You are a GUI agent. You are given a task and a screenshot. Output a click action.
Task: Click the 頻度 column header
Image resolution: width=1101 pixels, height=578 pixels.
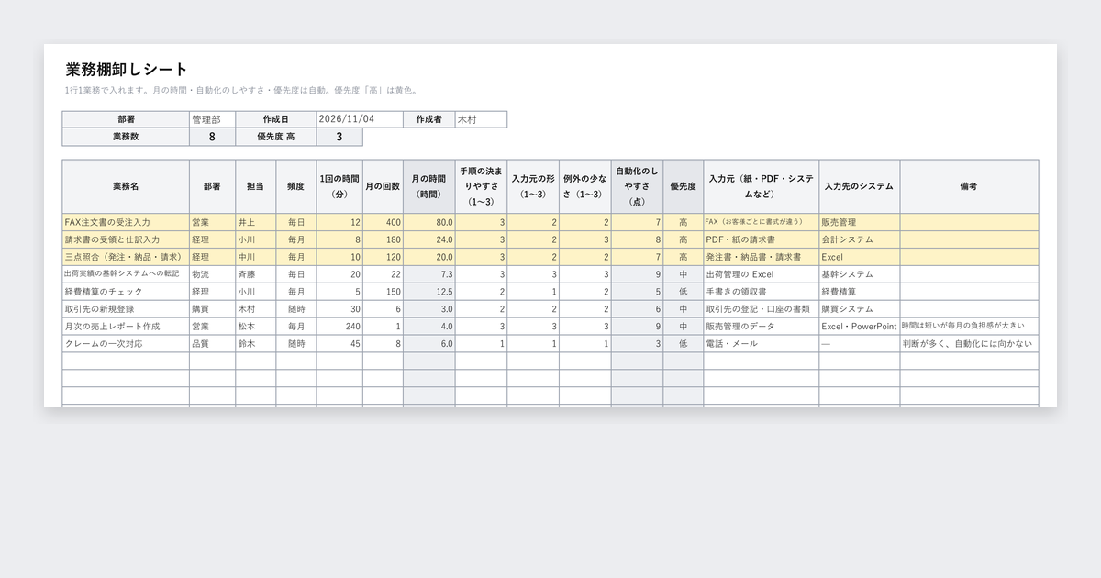pyautogui.click(x=296, y=186)
